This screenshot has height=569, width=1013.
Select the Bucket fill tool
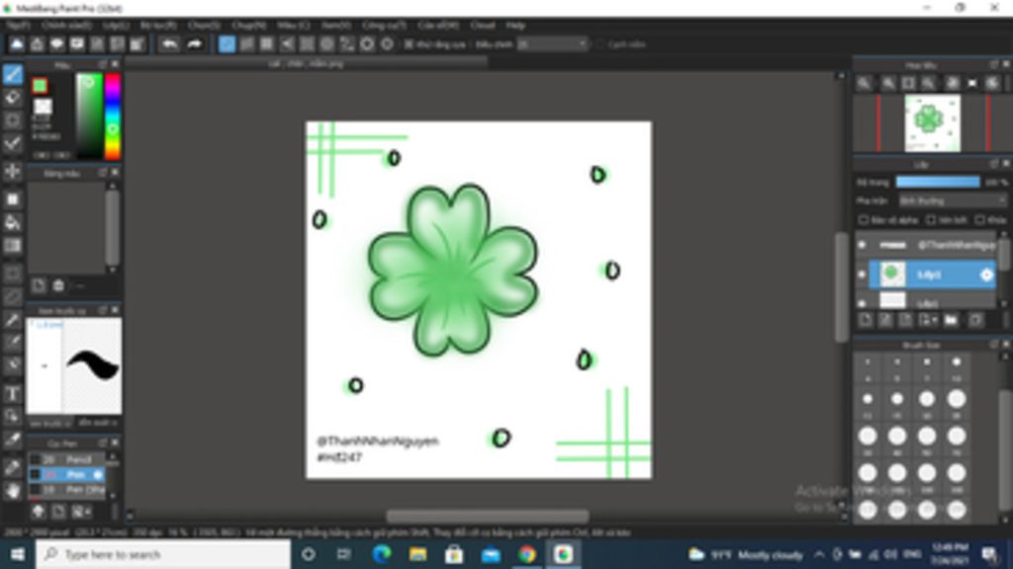pos(12,222)
